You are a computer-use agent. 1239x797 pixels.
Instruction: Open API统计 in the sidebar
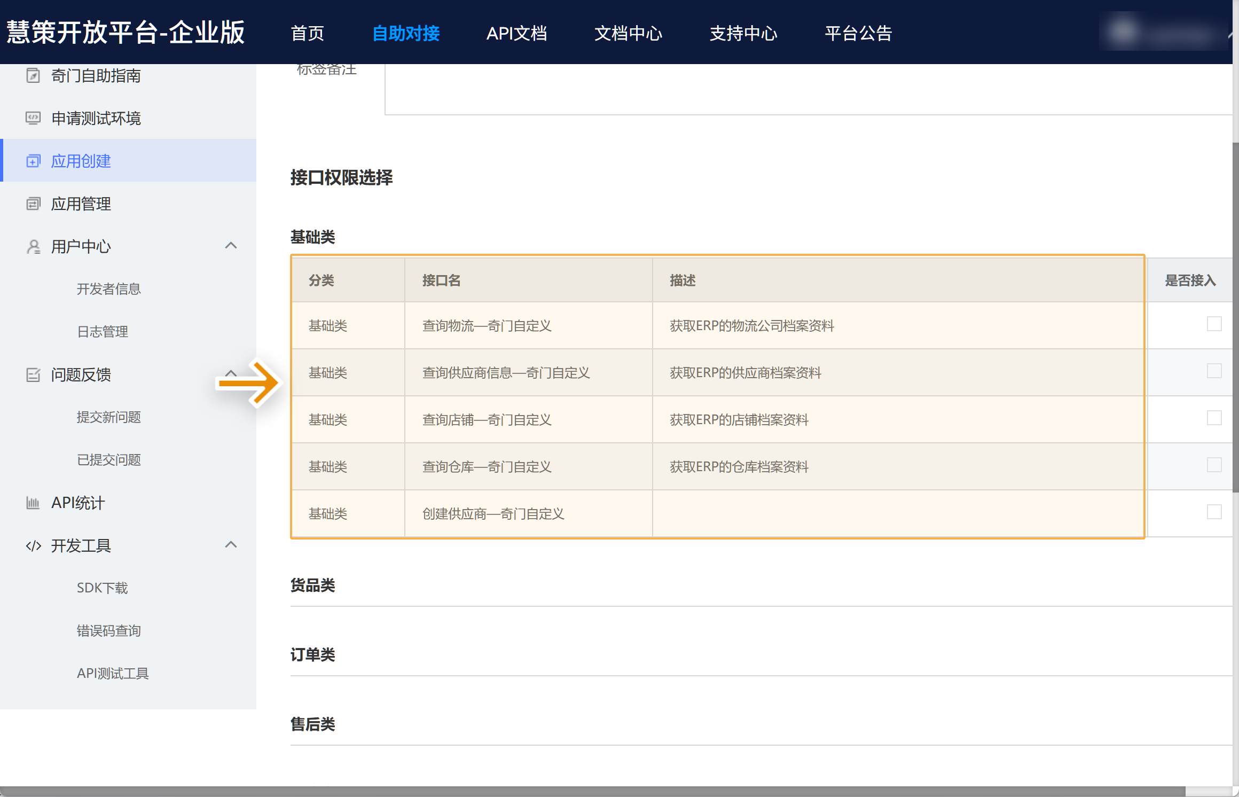pyautogui.click(x=78, y=503)
